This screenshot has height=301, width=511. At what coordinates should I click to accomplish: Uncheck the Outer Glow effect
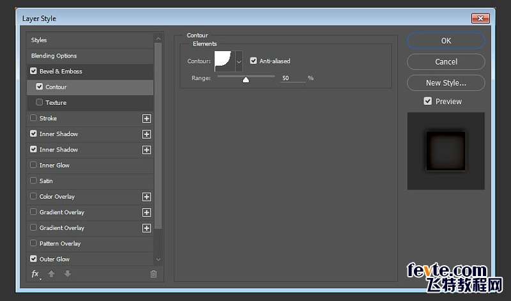click(33, 259)
